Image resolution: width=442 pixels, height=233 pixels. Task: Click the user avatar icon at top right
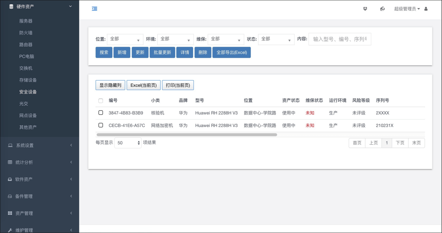coord(426,9)
